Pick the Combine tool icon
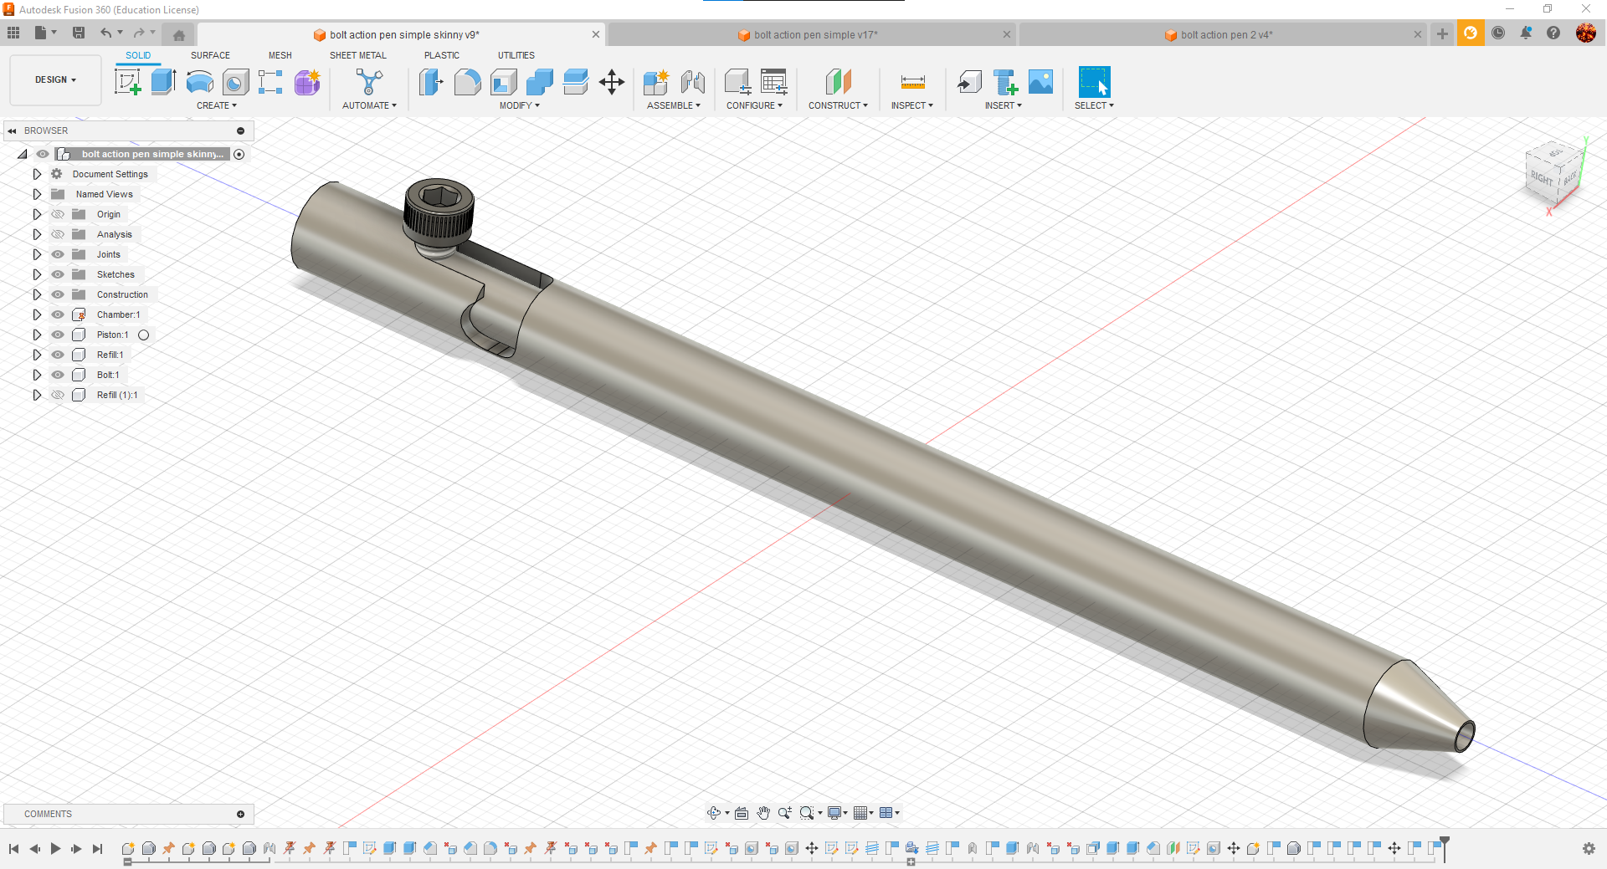The width and height of the screenshot is (1607, 869). pyautogui.click(x=539, y=82)
